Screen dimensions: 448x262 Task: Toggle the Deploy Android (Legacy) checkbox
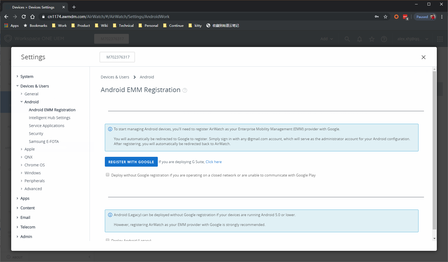click(x=108, y=240)
